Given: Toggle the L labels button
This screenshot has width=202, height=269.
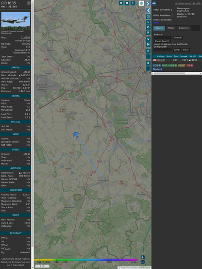Looking at the screenshot, I should (148, 22).
